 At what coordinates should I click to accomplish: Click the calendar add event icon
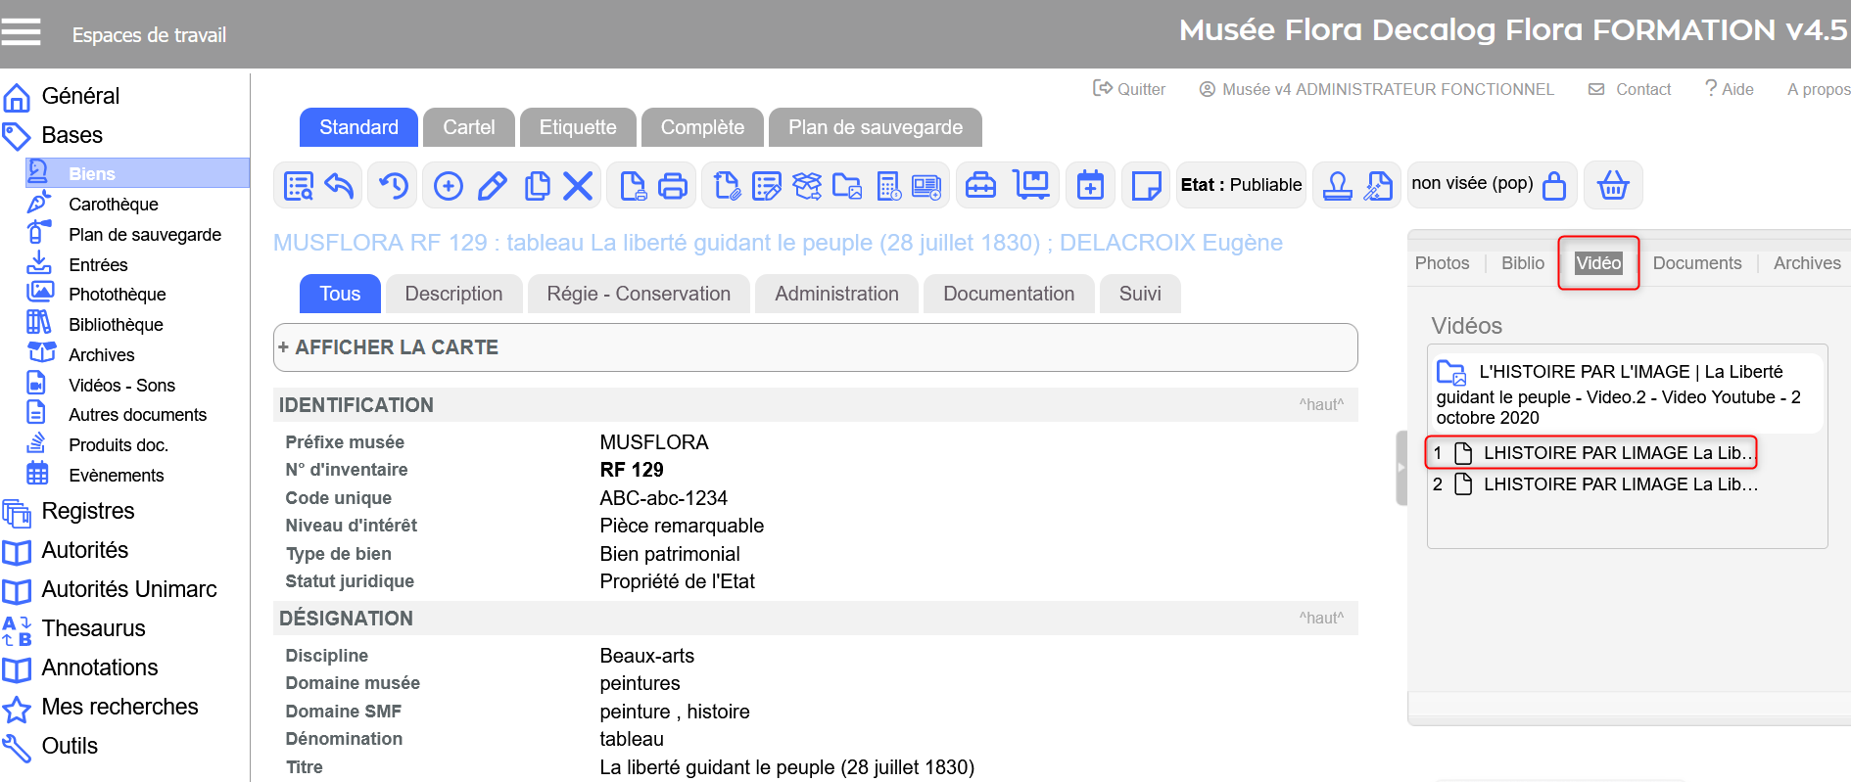click(1090, 185)
